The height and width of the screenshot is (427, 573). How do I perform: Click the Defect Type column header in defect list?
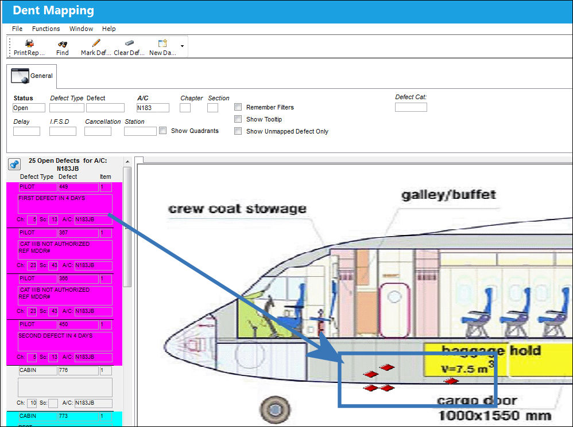click(37, 177)
